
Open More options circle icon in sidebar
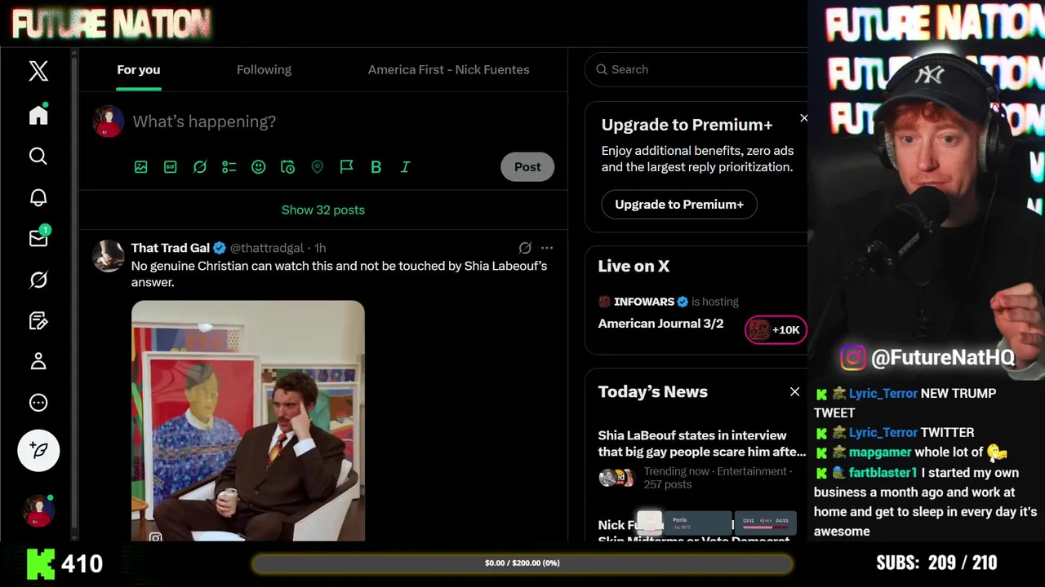pyautogui.click(x=38, y=403)
